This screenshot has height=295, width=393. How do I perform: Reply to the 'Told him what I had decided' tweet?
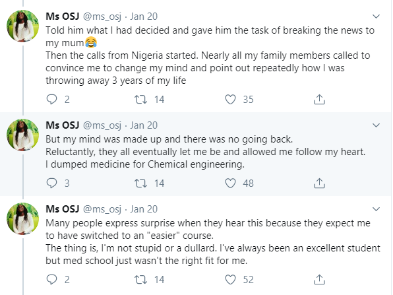click(x=52, y=100)
